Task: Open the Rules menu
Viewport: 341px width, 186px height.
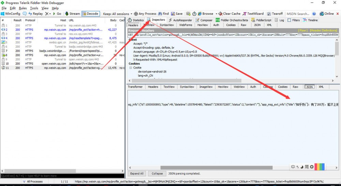Action: point(23,8)
